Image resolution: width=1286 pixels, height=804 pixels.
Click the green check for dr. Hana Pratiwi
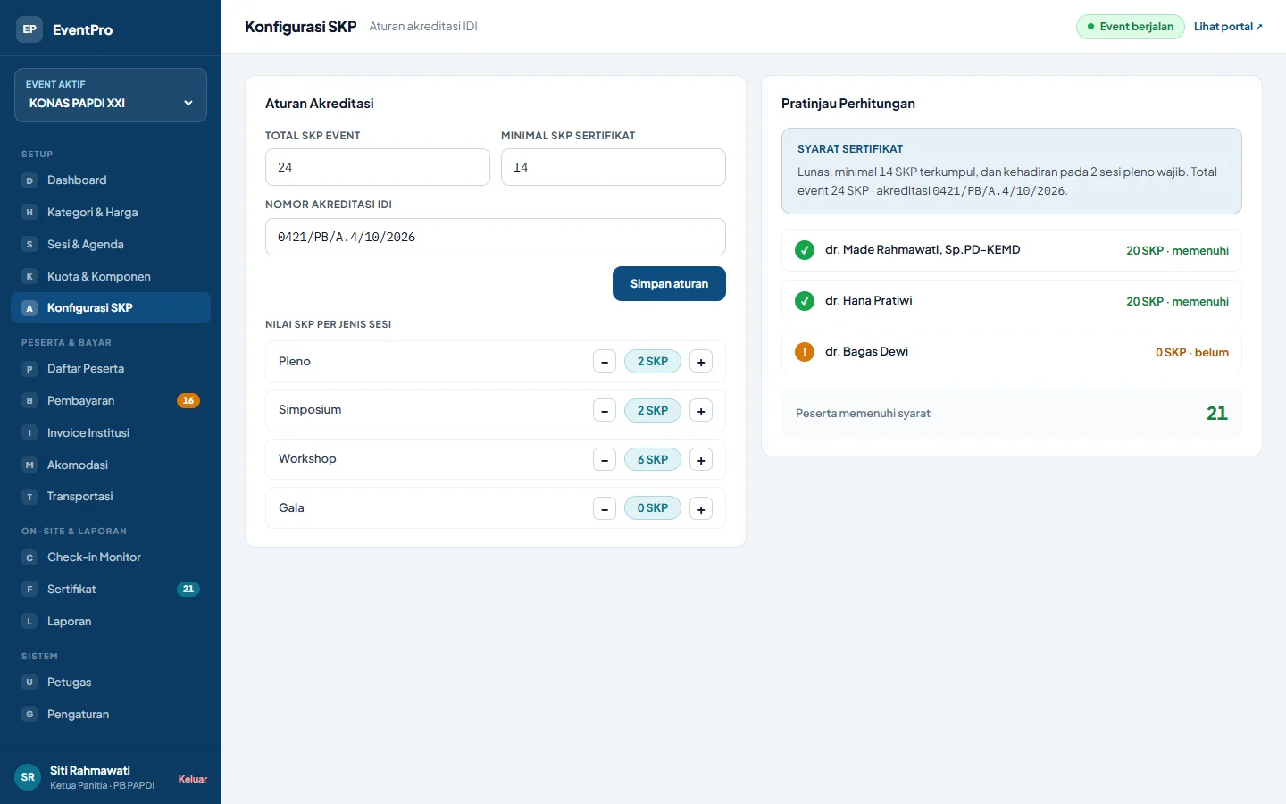805,301
